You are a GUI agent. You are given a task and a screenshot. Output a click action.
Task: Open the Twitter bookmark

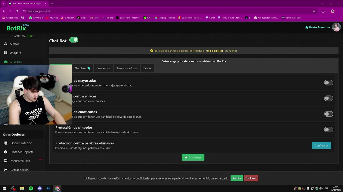point(82,18)
